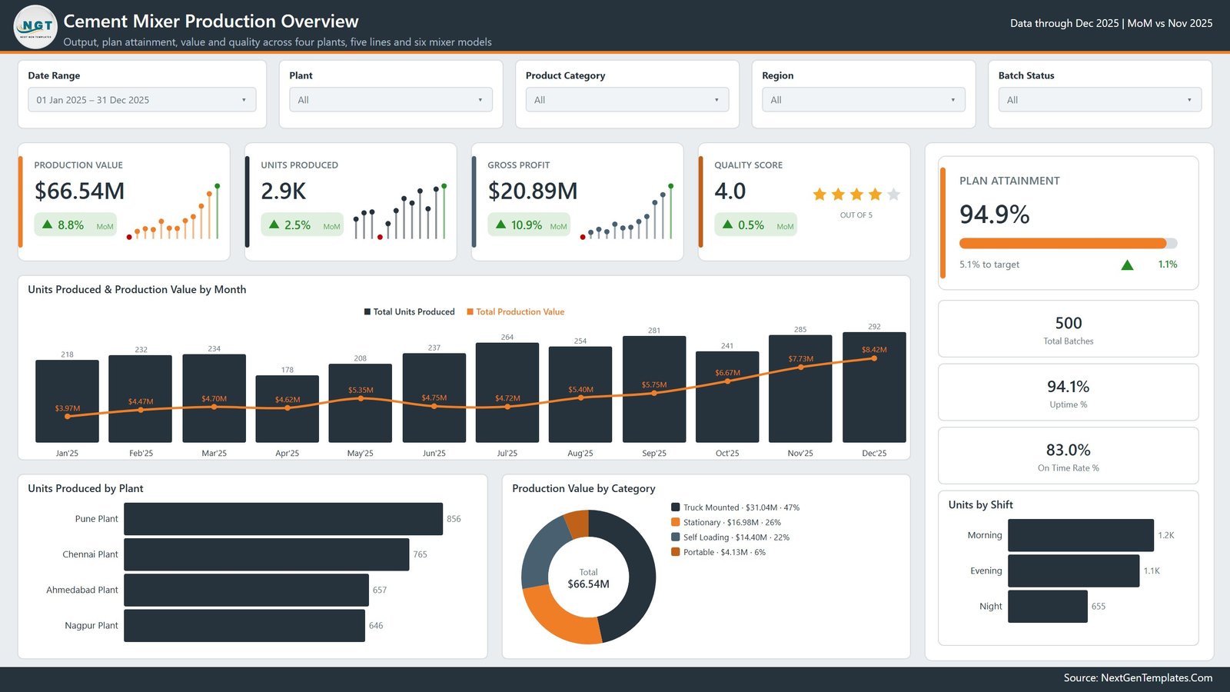Click the Self Loading legend swatch
This screenshot has width=1230, height=692.
(x=675, y=537)
